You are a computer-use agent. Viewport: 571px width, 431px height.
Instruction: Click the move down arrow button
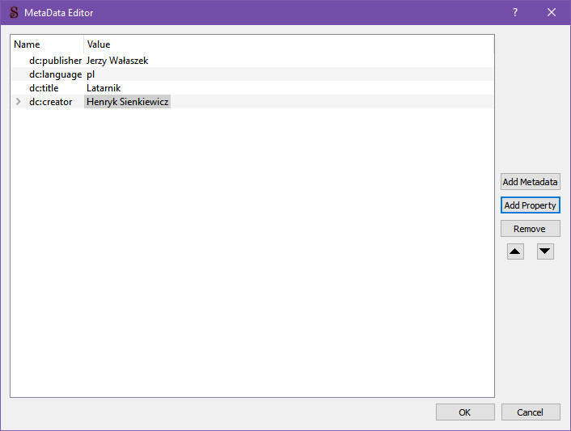tap(545, 251)
